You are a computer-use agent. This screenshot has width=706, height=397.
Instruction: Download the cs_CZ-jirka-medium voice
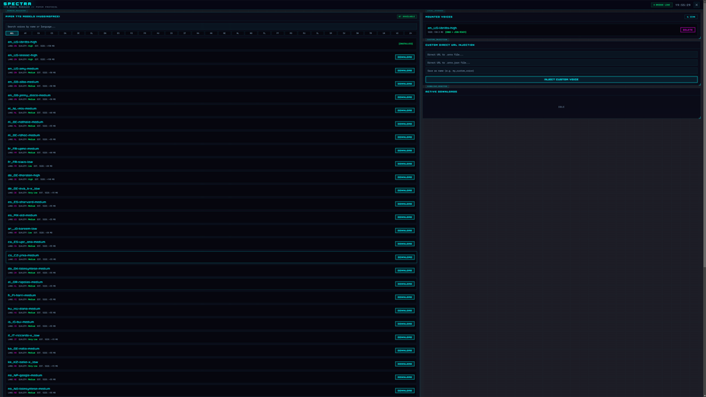(404, 257)
